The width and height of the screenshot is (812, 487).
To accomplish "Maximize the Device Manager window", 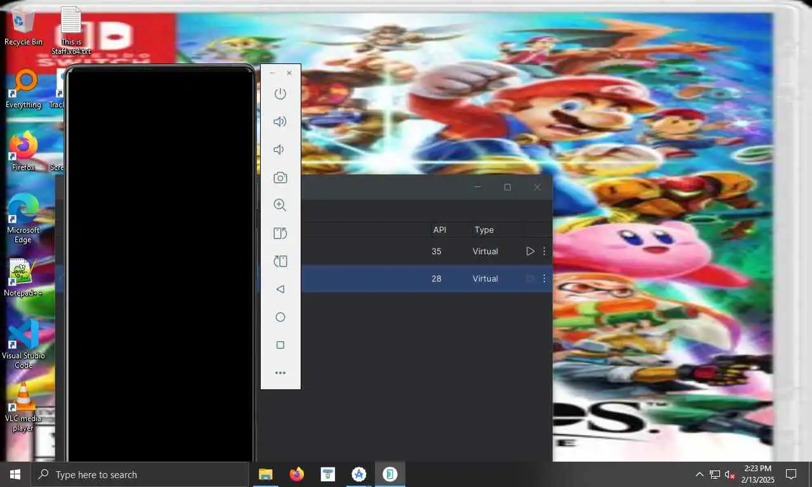I will pos(507,187).
